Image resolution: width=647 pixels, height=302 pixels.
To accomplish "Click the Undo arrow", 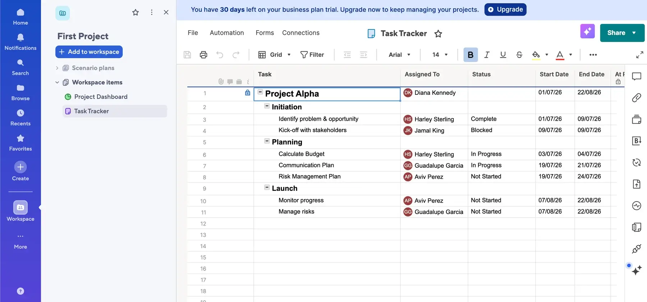I will tap(220, 55).
